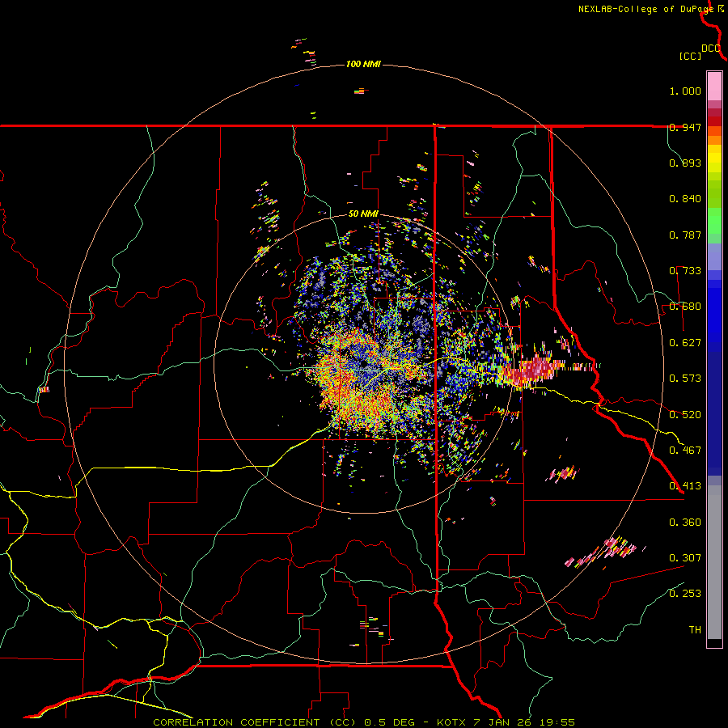Click the large pink-red echo east of 50 NMI ring
The width and height of the screenshot is (728, 728).
(x=534, y=369)
